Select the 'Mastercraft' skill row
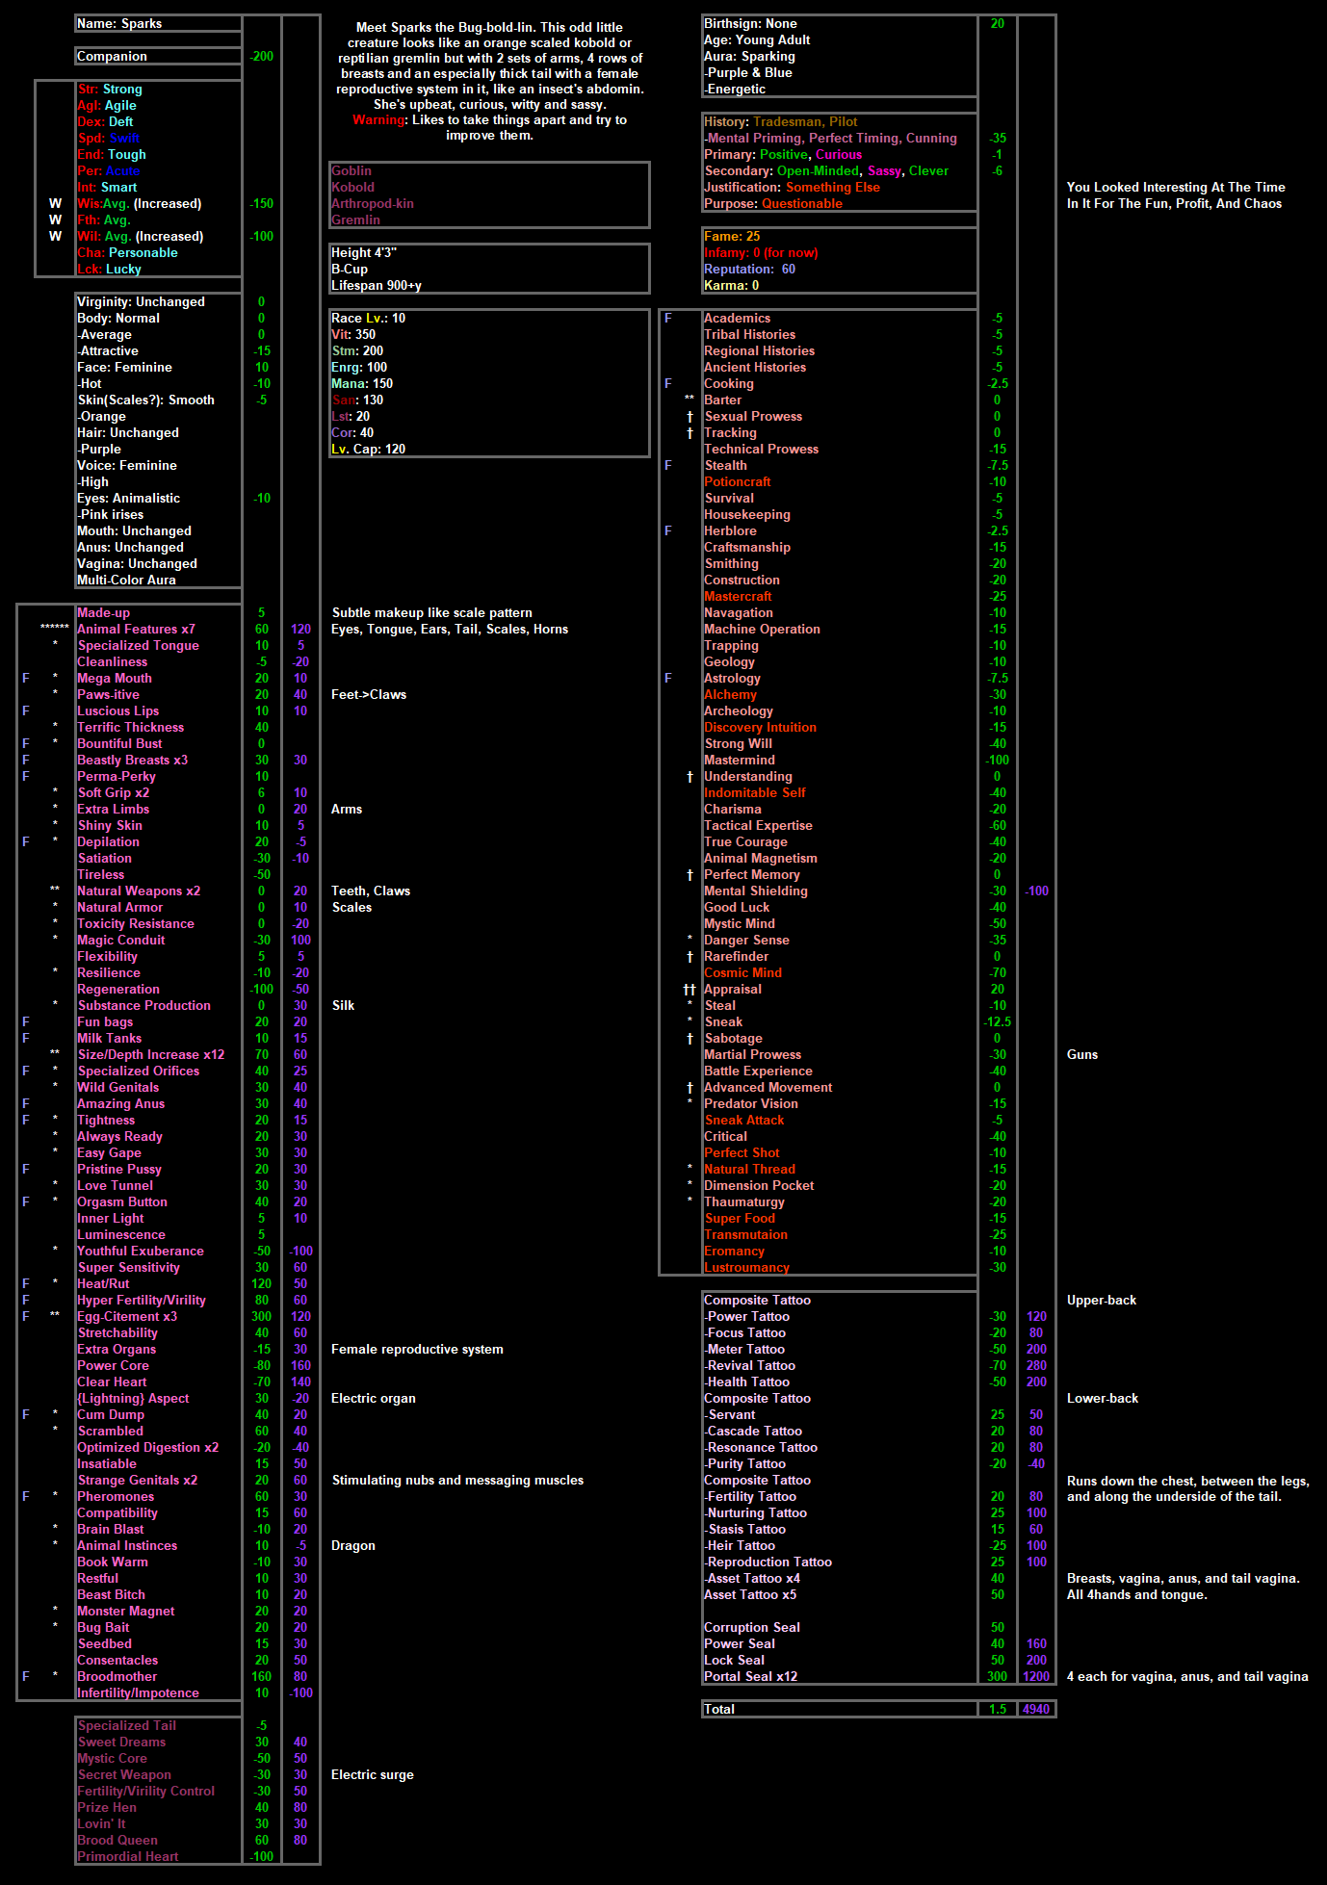The height and width of the screenshot is (1885, 1327). tap(738, 596)
